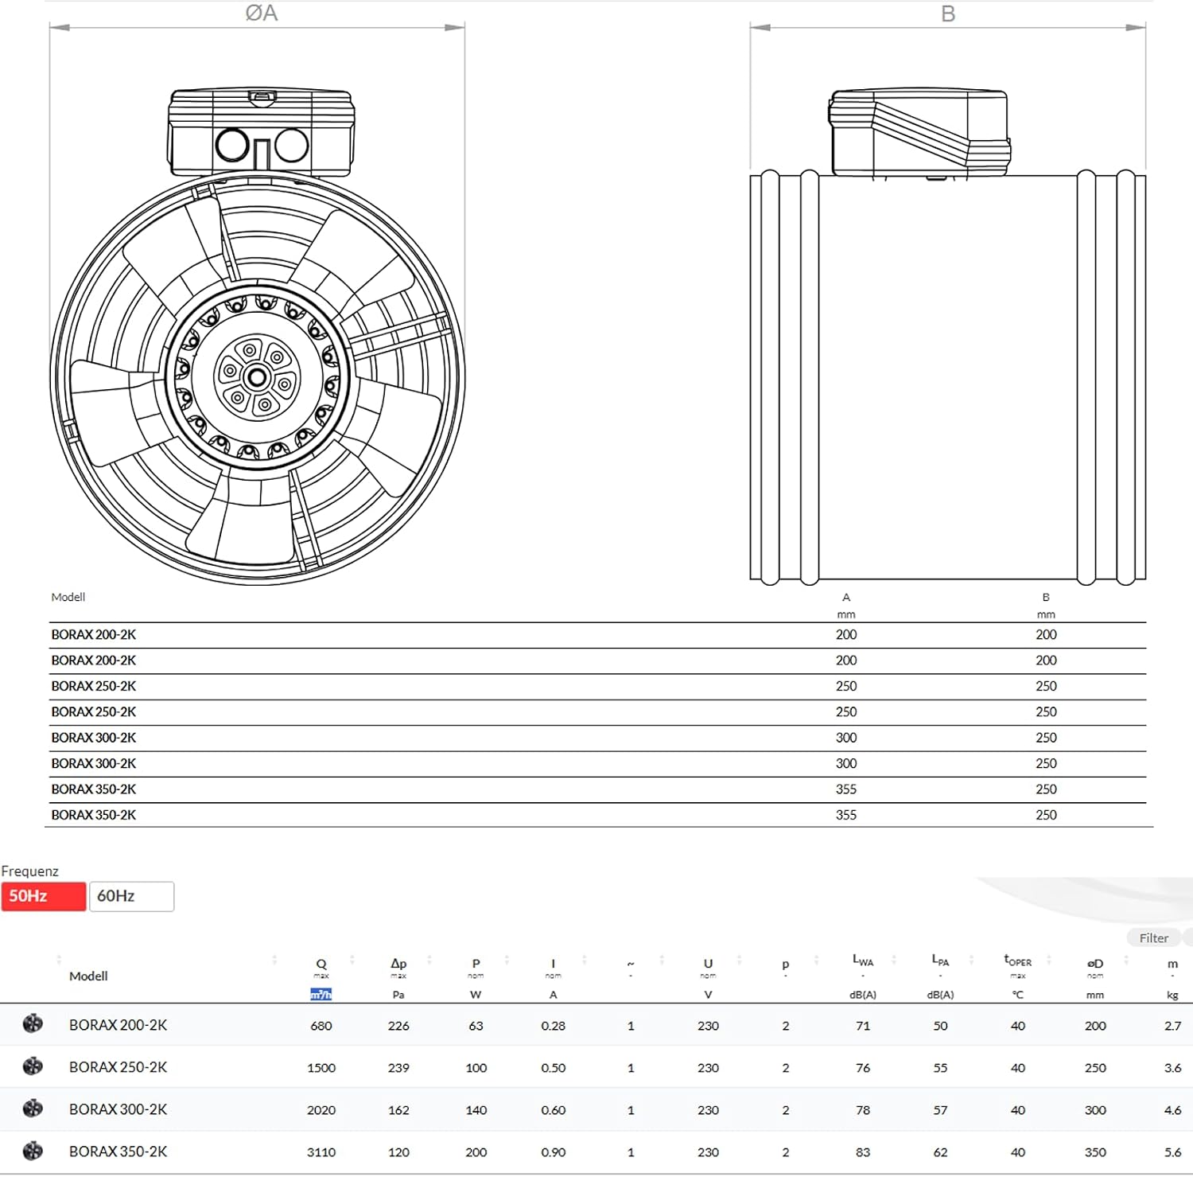Click the pressure value 226

click(398, 1026)
